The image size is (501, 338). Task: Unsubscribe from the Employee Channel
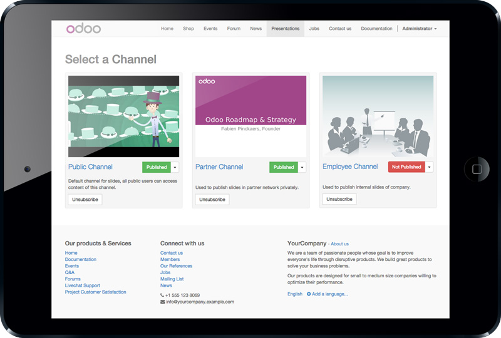coord(339,199)
